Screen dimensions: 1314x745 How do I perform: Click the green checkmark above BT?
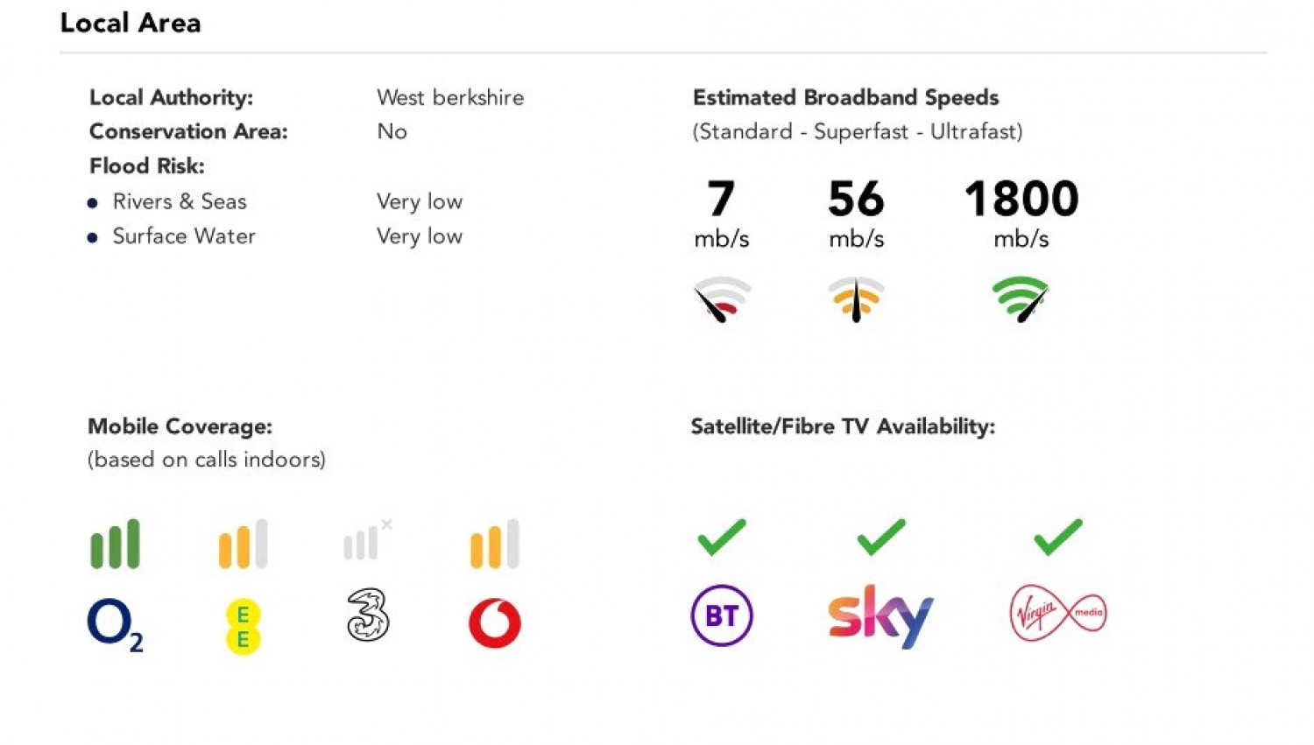tap(722, 537)
